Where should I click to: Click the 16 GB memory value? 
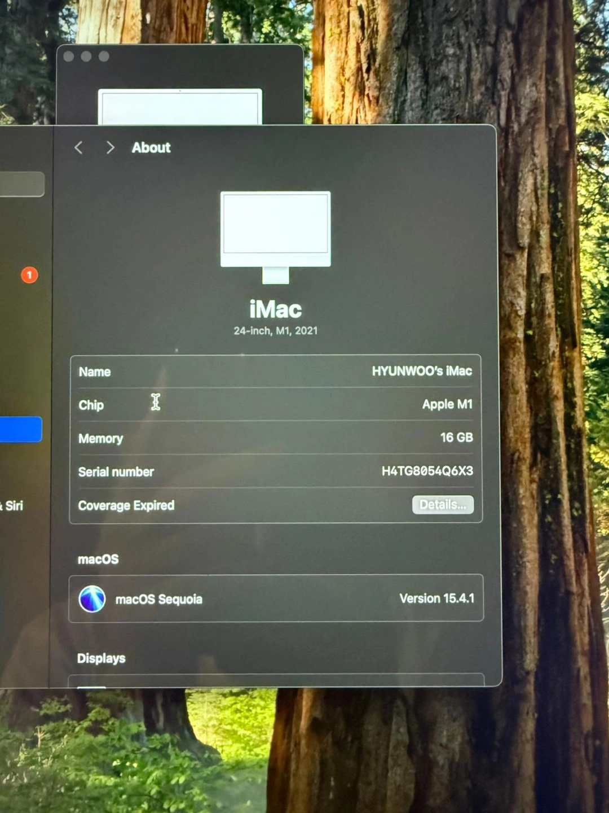[x=457, y=438]
